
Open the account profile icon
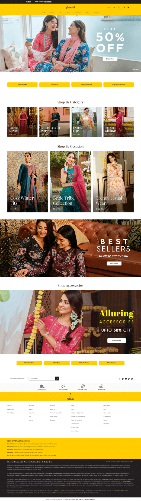click(x=119, y=8)
